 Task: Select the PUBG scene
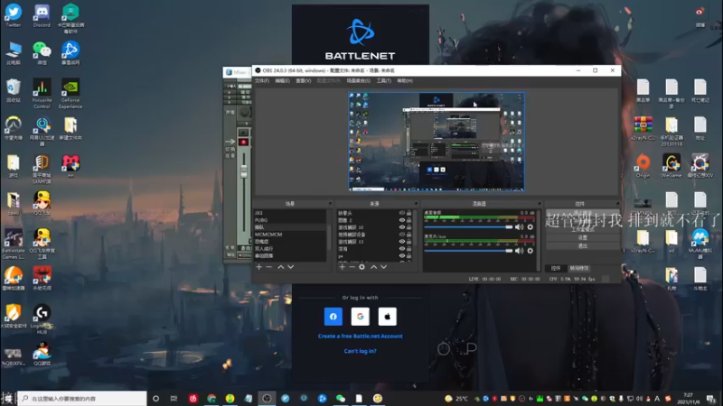[x=290, y=220]
